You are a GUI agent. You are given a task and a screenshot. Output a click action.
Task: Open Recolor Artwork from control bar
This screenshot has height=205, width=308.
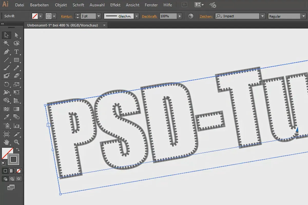[x=190, y=16]
